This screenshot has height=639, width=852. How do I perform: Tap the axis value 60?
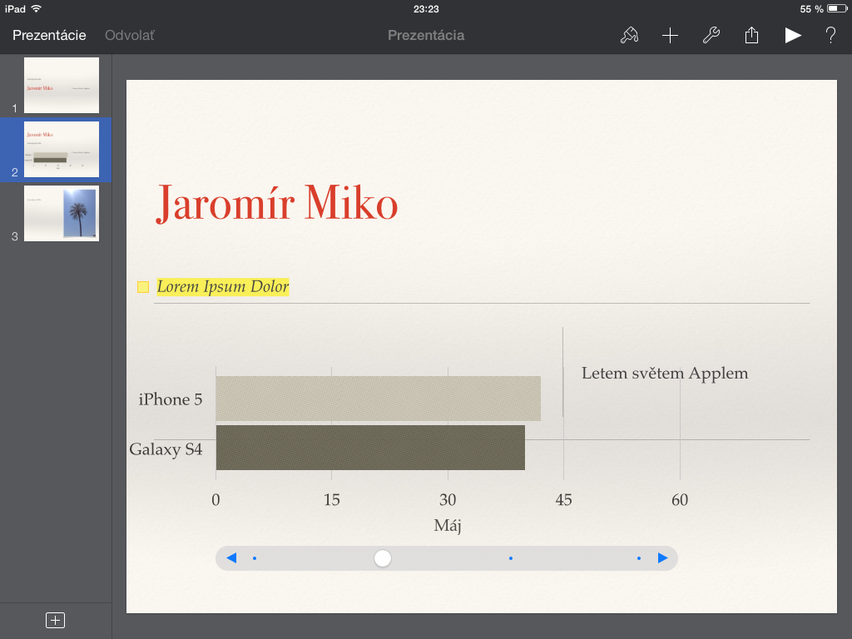[x=680, y=500]
